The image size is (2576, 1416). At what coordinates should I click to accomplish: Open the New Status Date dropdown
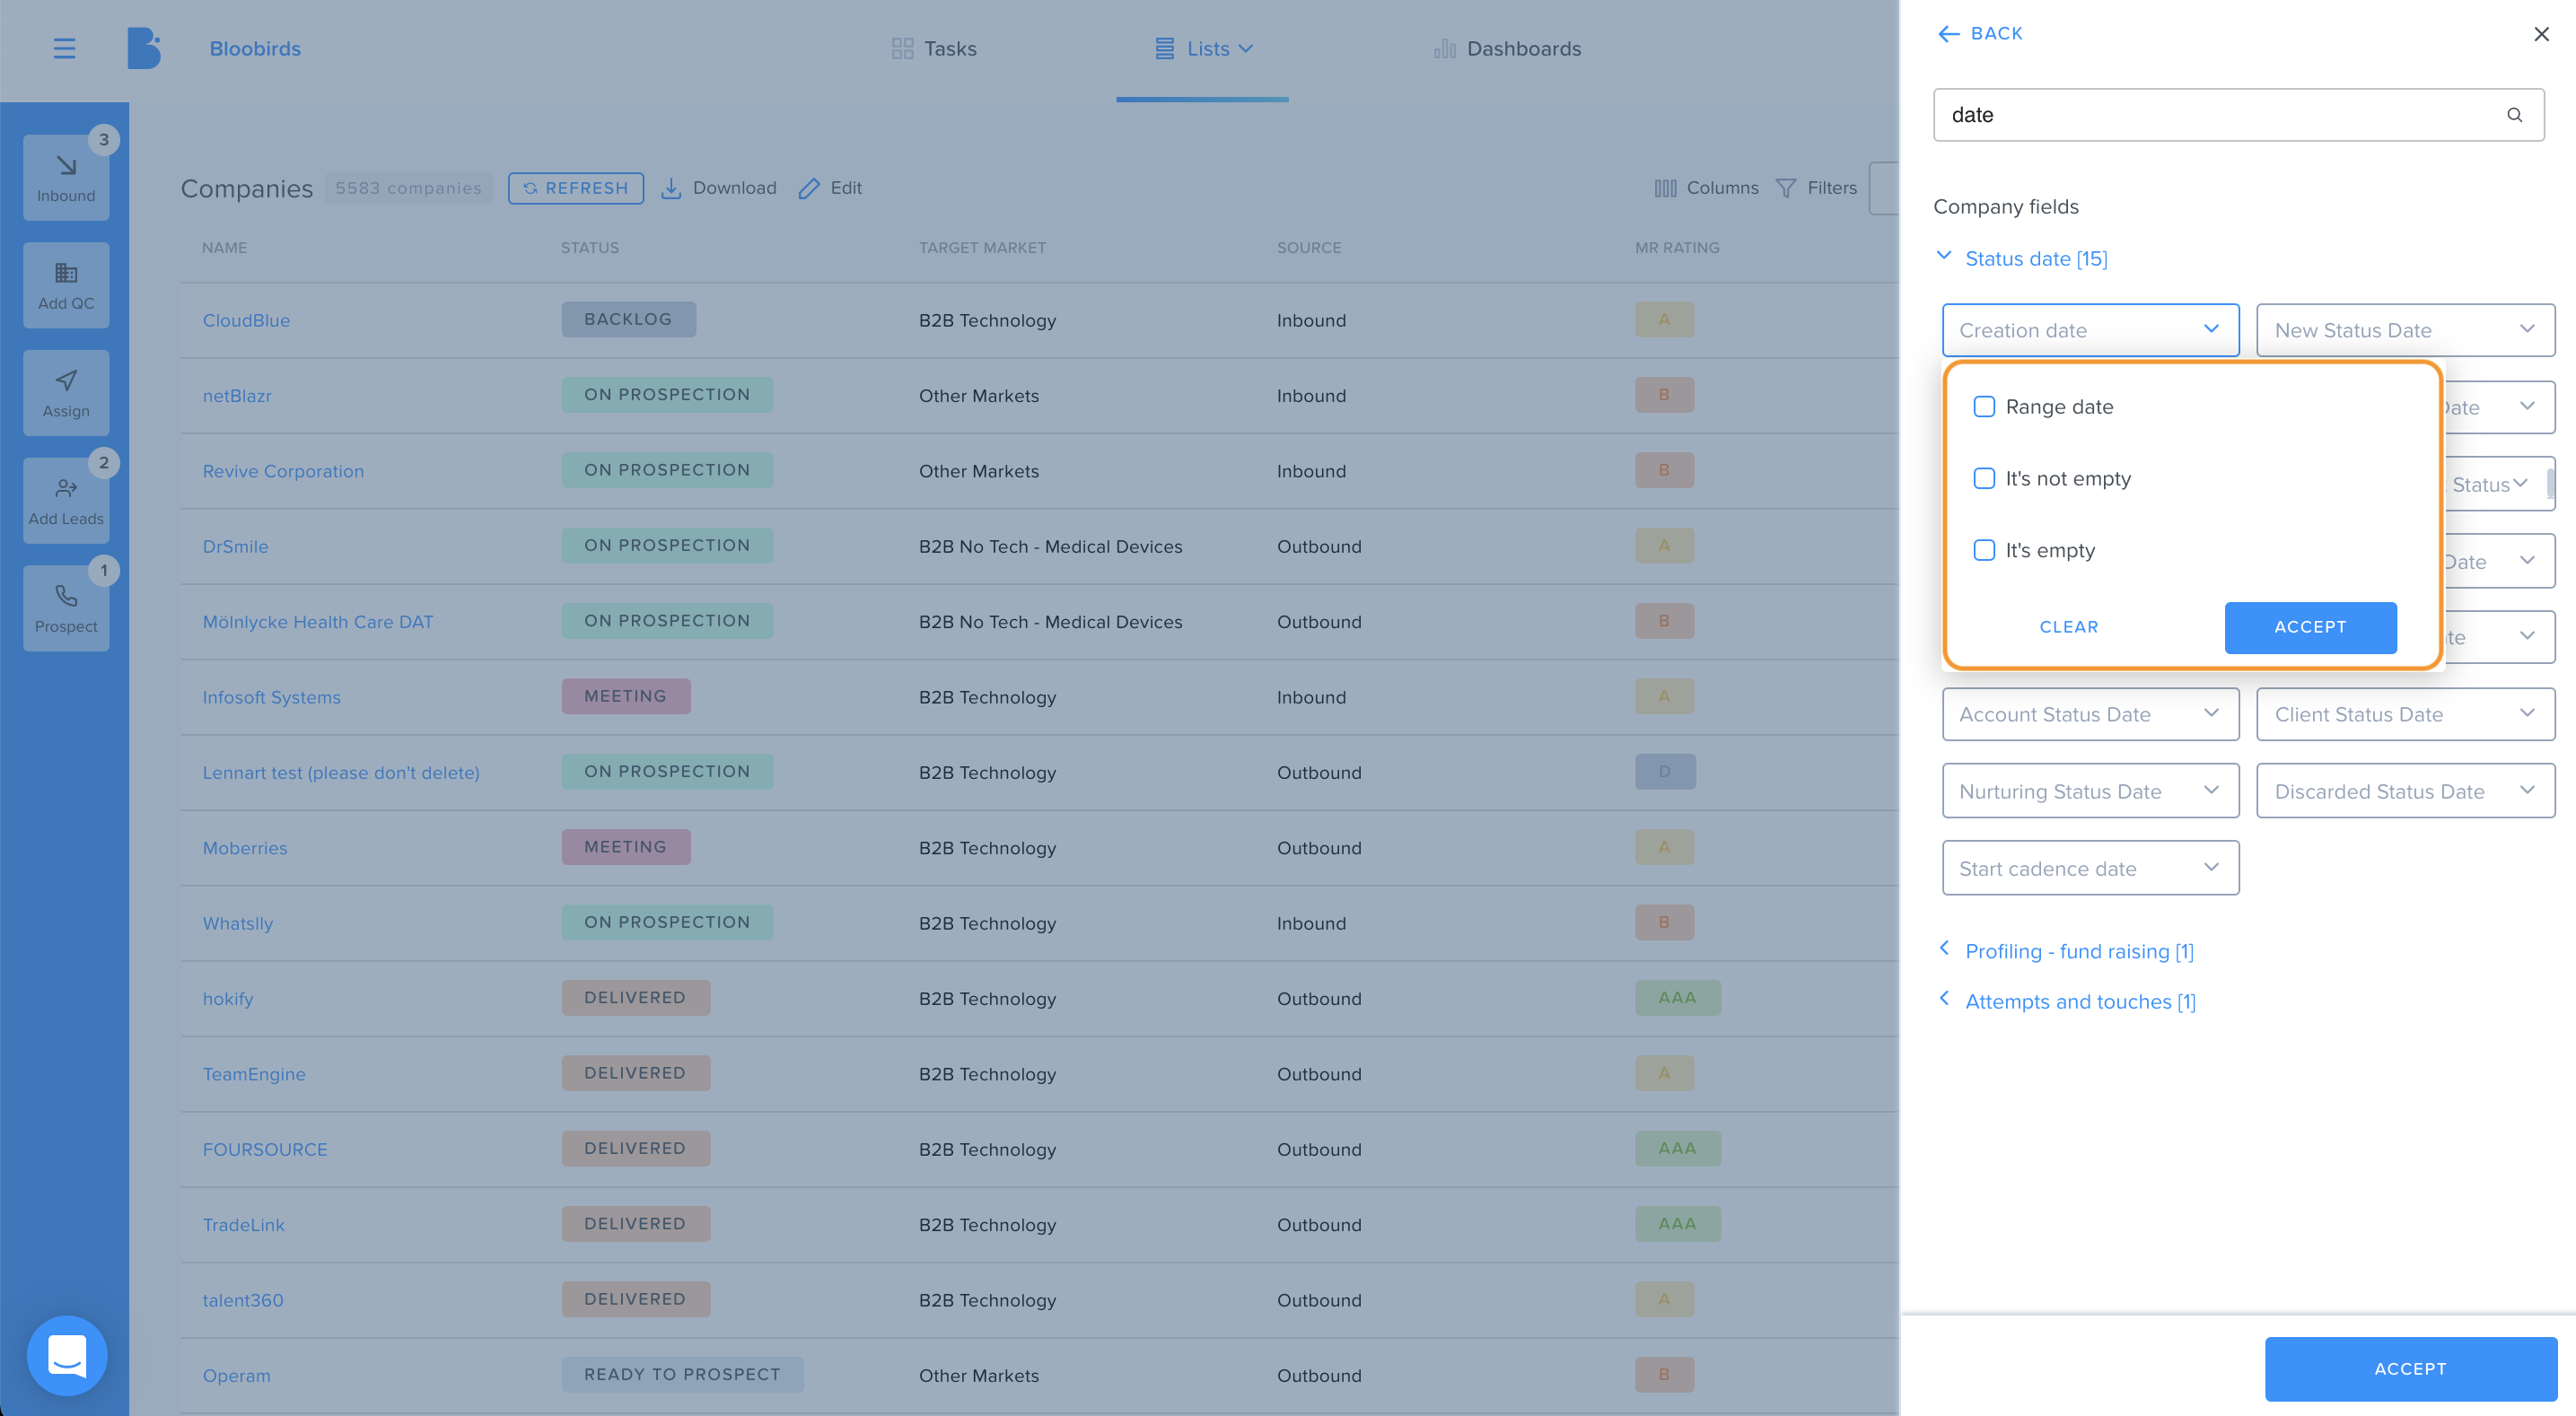pos(2405,330)
